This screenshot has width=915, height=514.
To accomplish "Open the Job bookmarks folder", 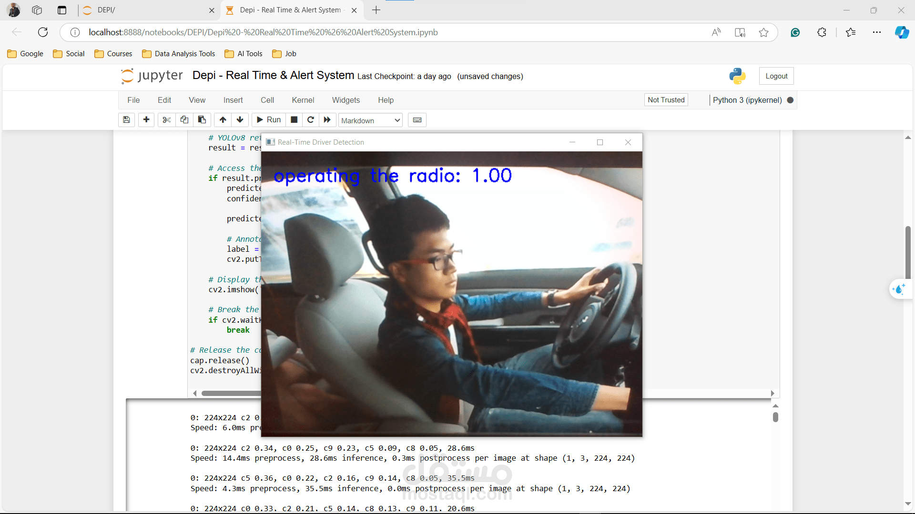I will tap(285, 54).
